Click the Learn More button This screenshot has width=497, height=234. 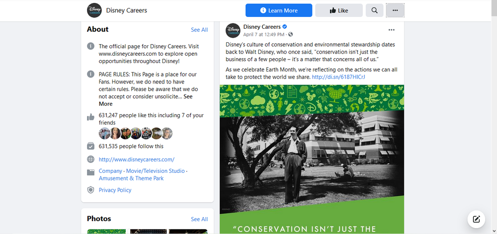pos(279,10)
